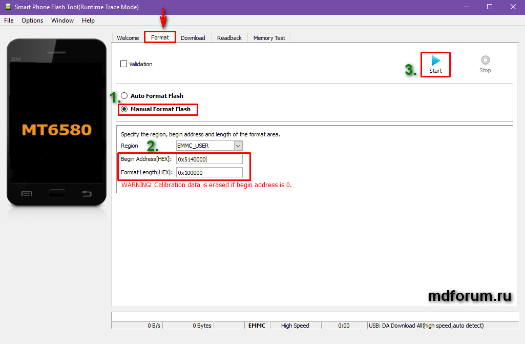Click the 0:00 elapsed time entry
525x344 pixels.
pos(344,326)
